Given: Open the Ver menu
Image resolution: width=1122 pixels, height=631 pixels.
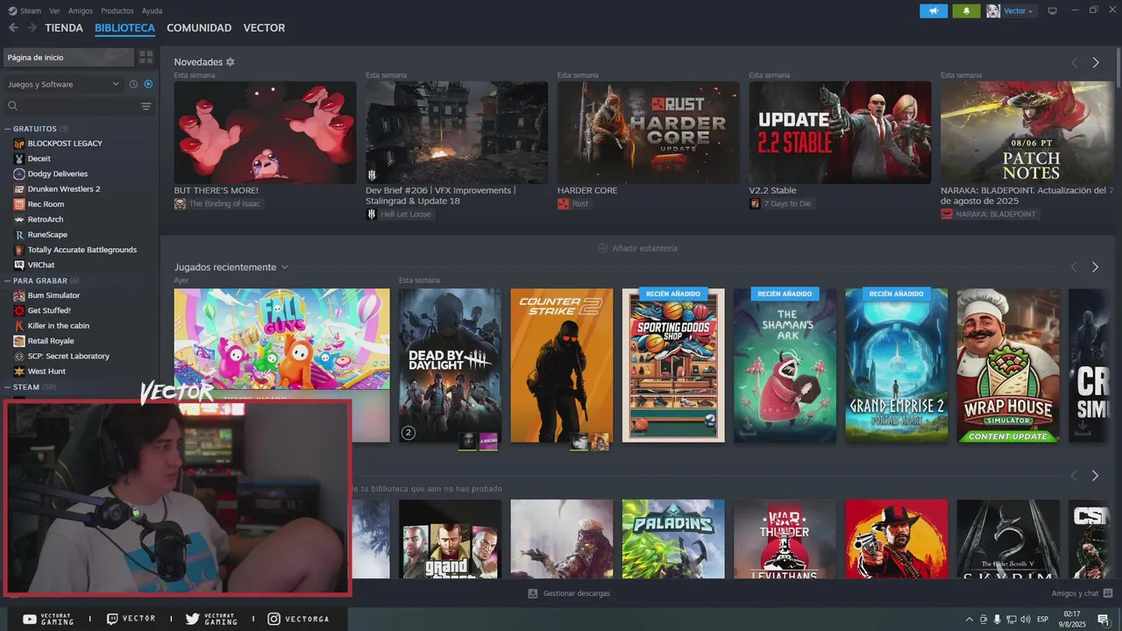Looking at the screenshot, I should click(x=54, y=11).
